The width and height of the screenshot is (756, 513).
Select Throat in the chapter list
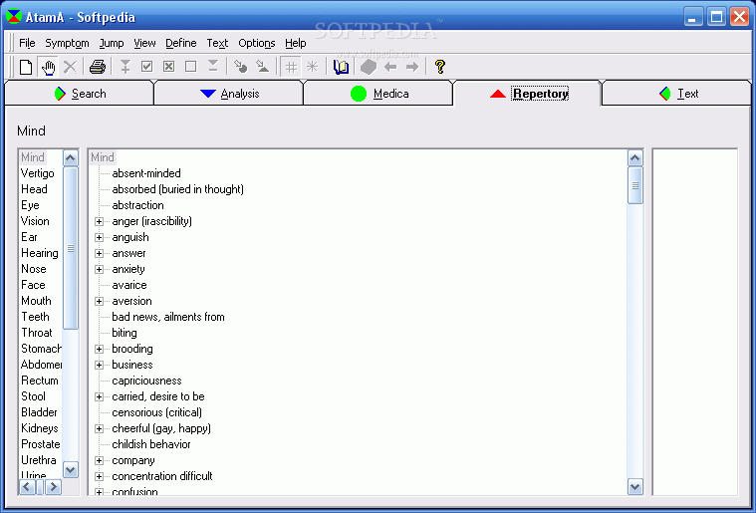[x=37, y=333]
